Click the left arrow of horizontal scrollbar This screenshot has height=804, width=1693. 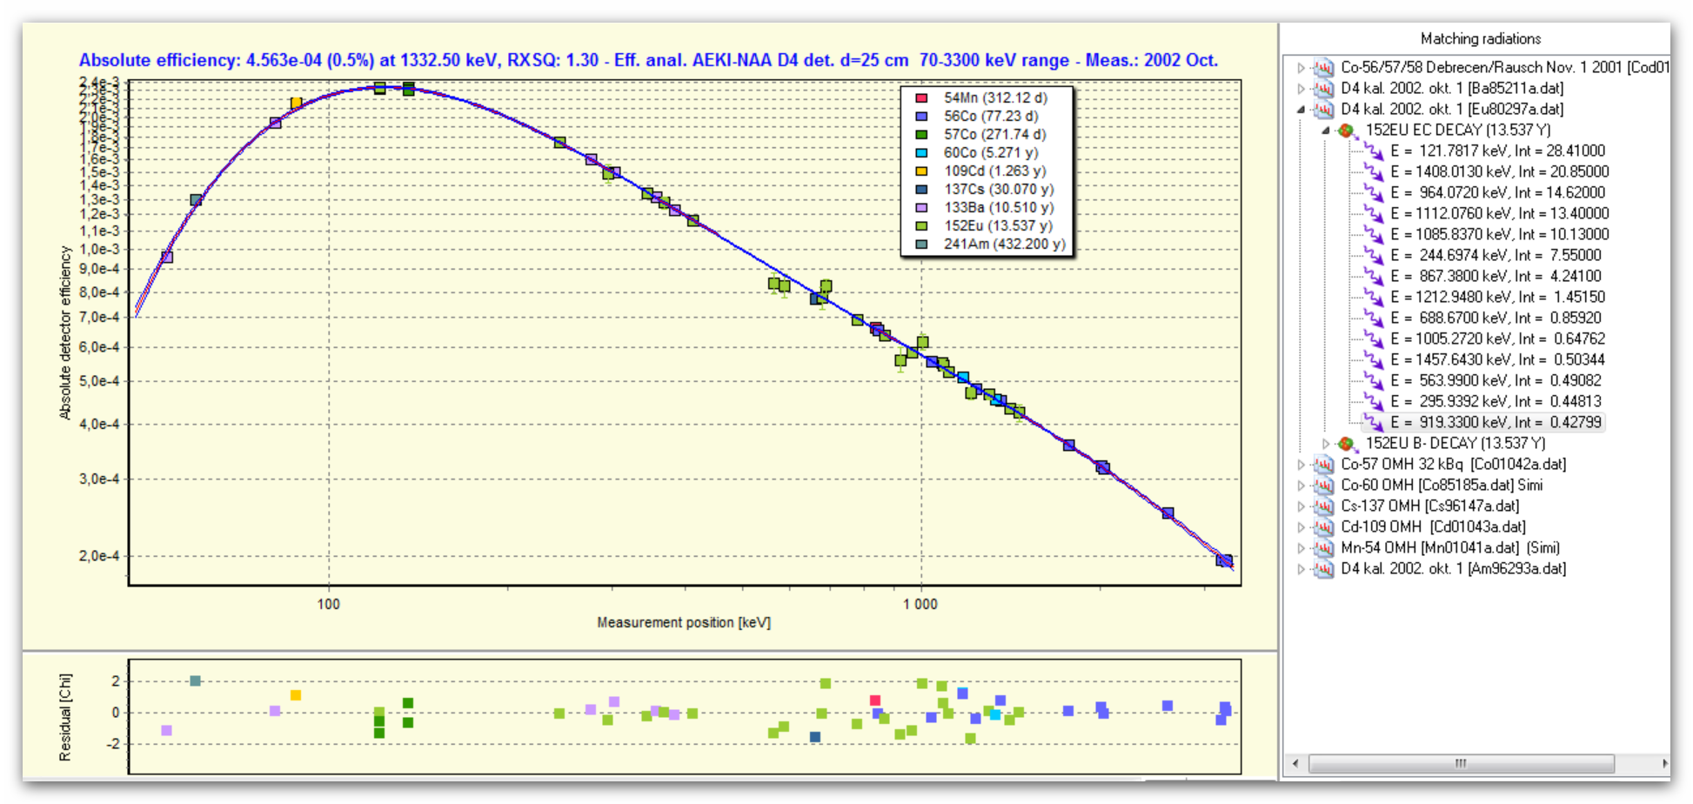pyautogui.click(x=1296, y=763)
